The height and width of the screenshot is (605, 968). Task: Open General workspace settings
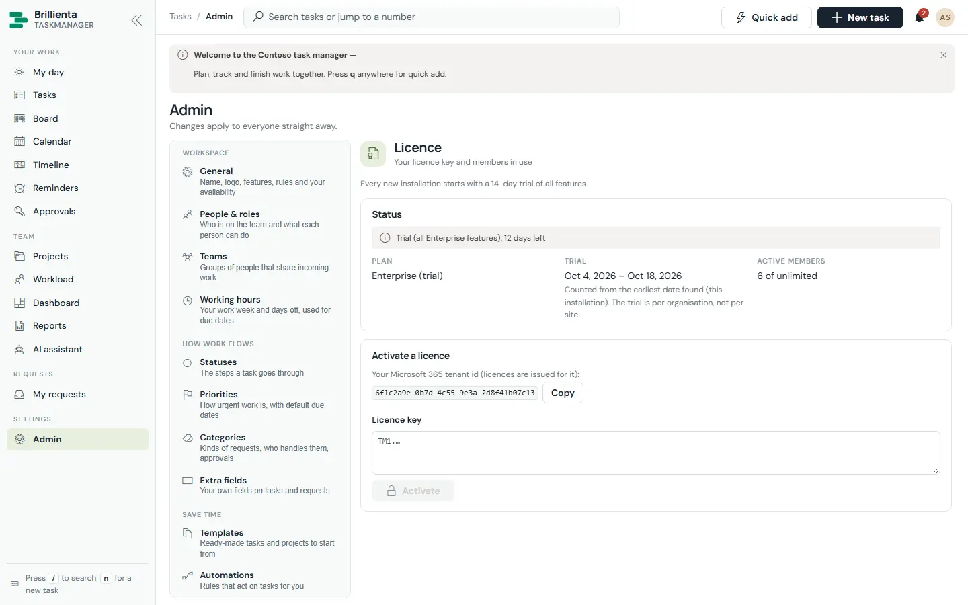pos(260,182)
